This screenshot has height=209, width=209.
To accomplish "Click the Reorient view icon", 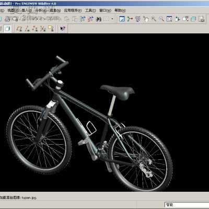I will tap(178, 19).
